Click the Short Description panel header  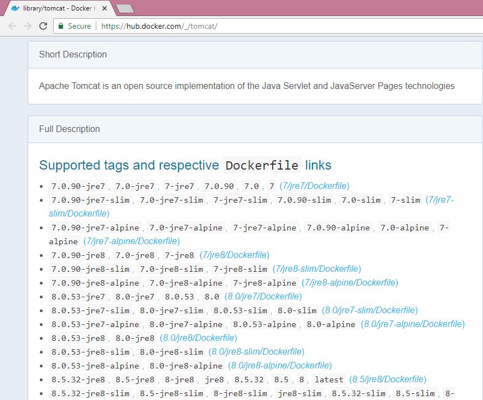pyautogui.click(x=255, y=55)
